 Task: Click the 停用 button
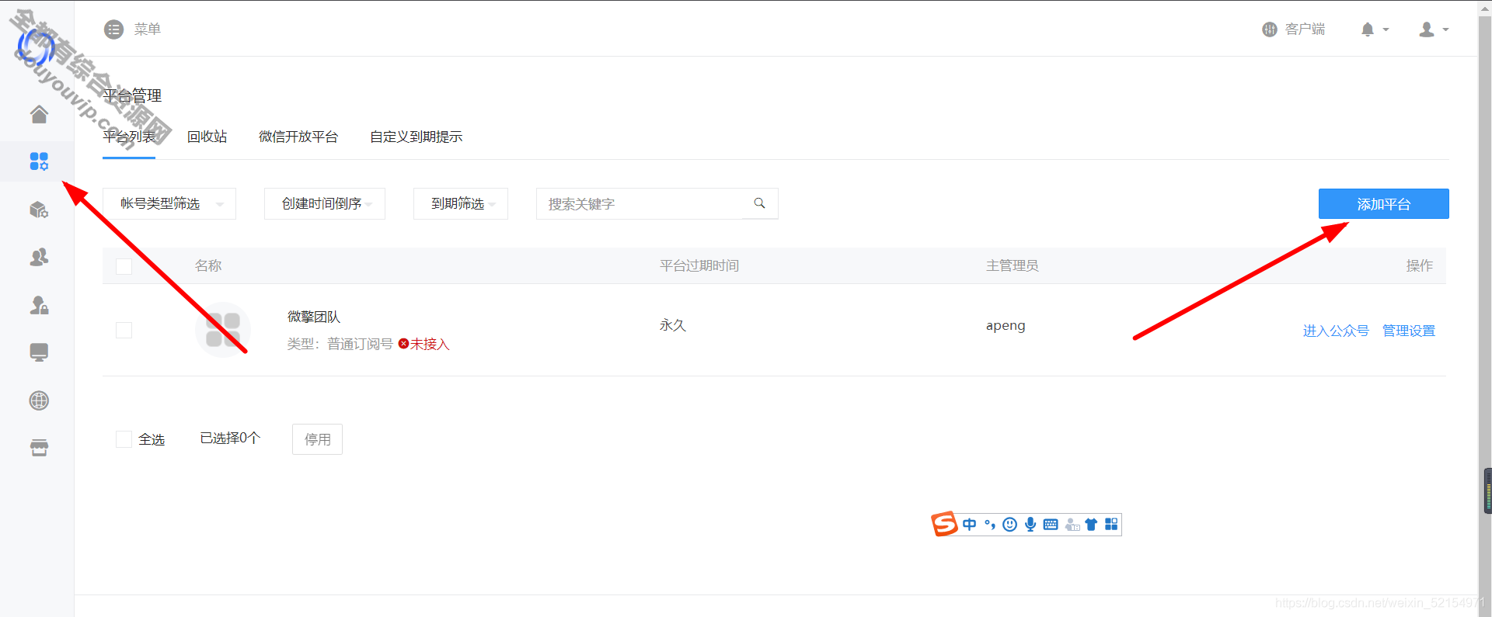click(317, 439)
